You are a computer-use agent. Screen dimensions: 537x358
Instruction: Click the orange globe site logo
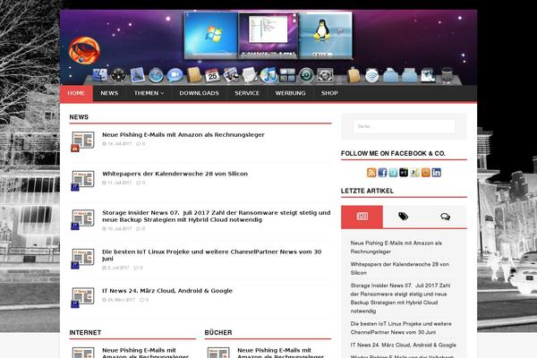[x=84, y=50]
